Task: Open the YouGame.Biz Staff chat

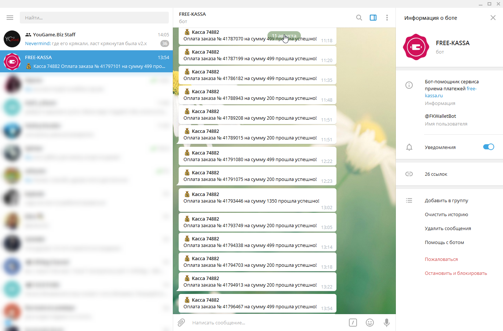Action: [86, 39]
